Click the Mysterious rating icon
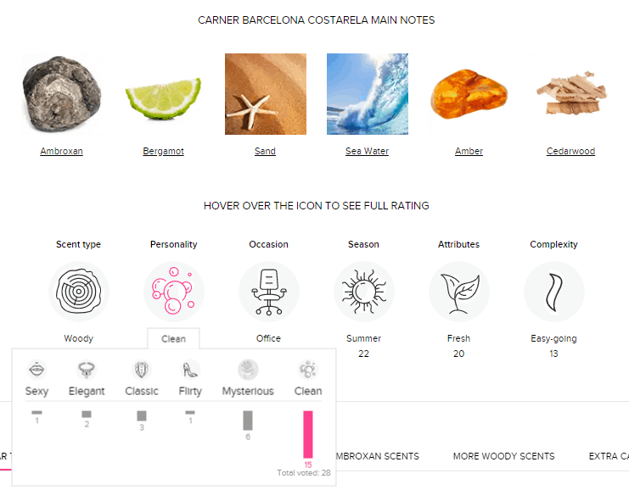This screenshot has width=629, height=490. [x=248, y=370]
